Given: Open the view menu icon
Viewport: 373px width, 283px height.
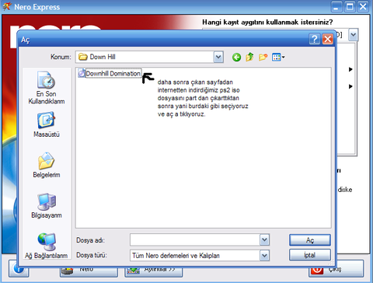Looking at the screenshot, I should pyautogui.click(x=278, y=57).
